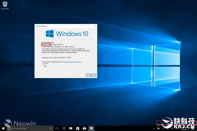Screen dimensions: 197x131
Task: Click the Windows Start button
Action: click(3, 128)
